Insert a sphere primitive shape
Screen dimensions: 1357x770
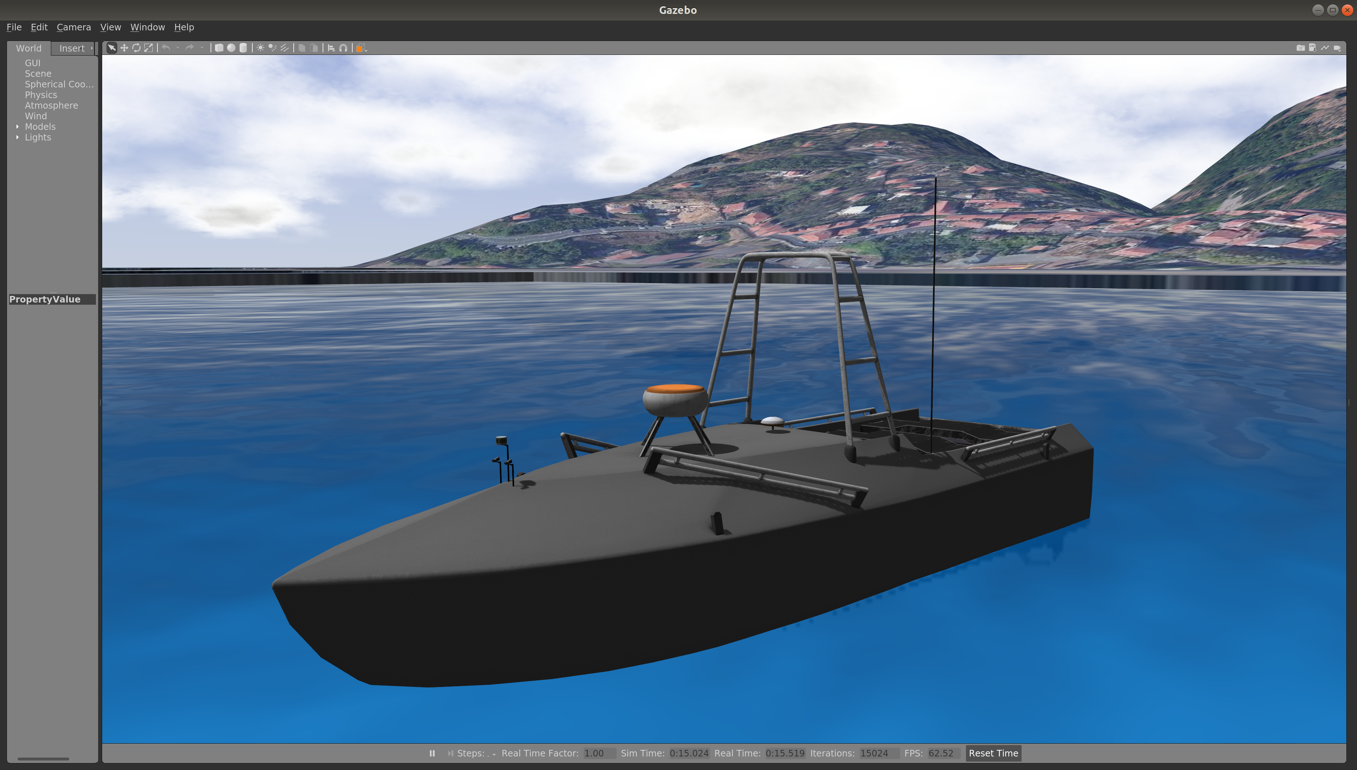click(x=231, y=48)
